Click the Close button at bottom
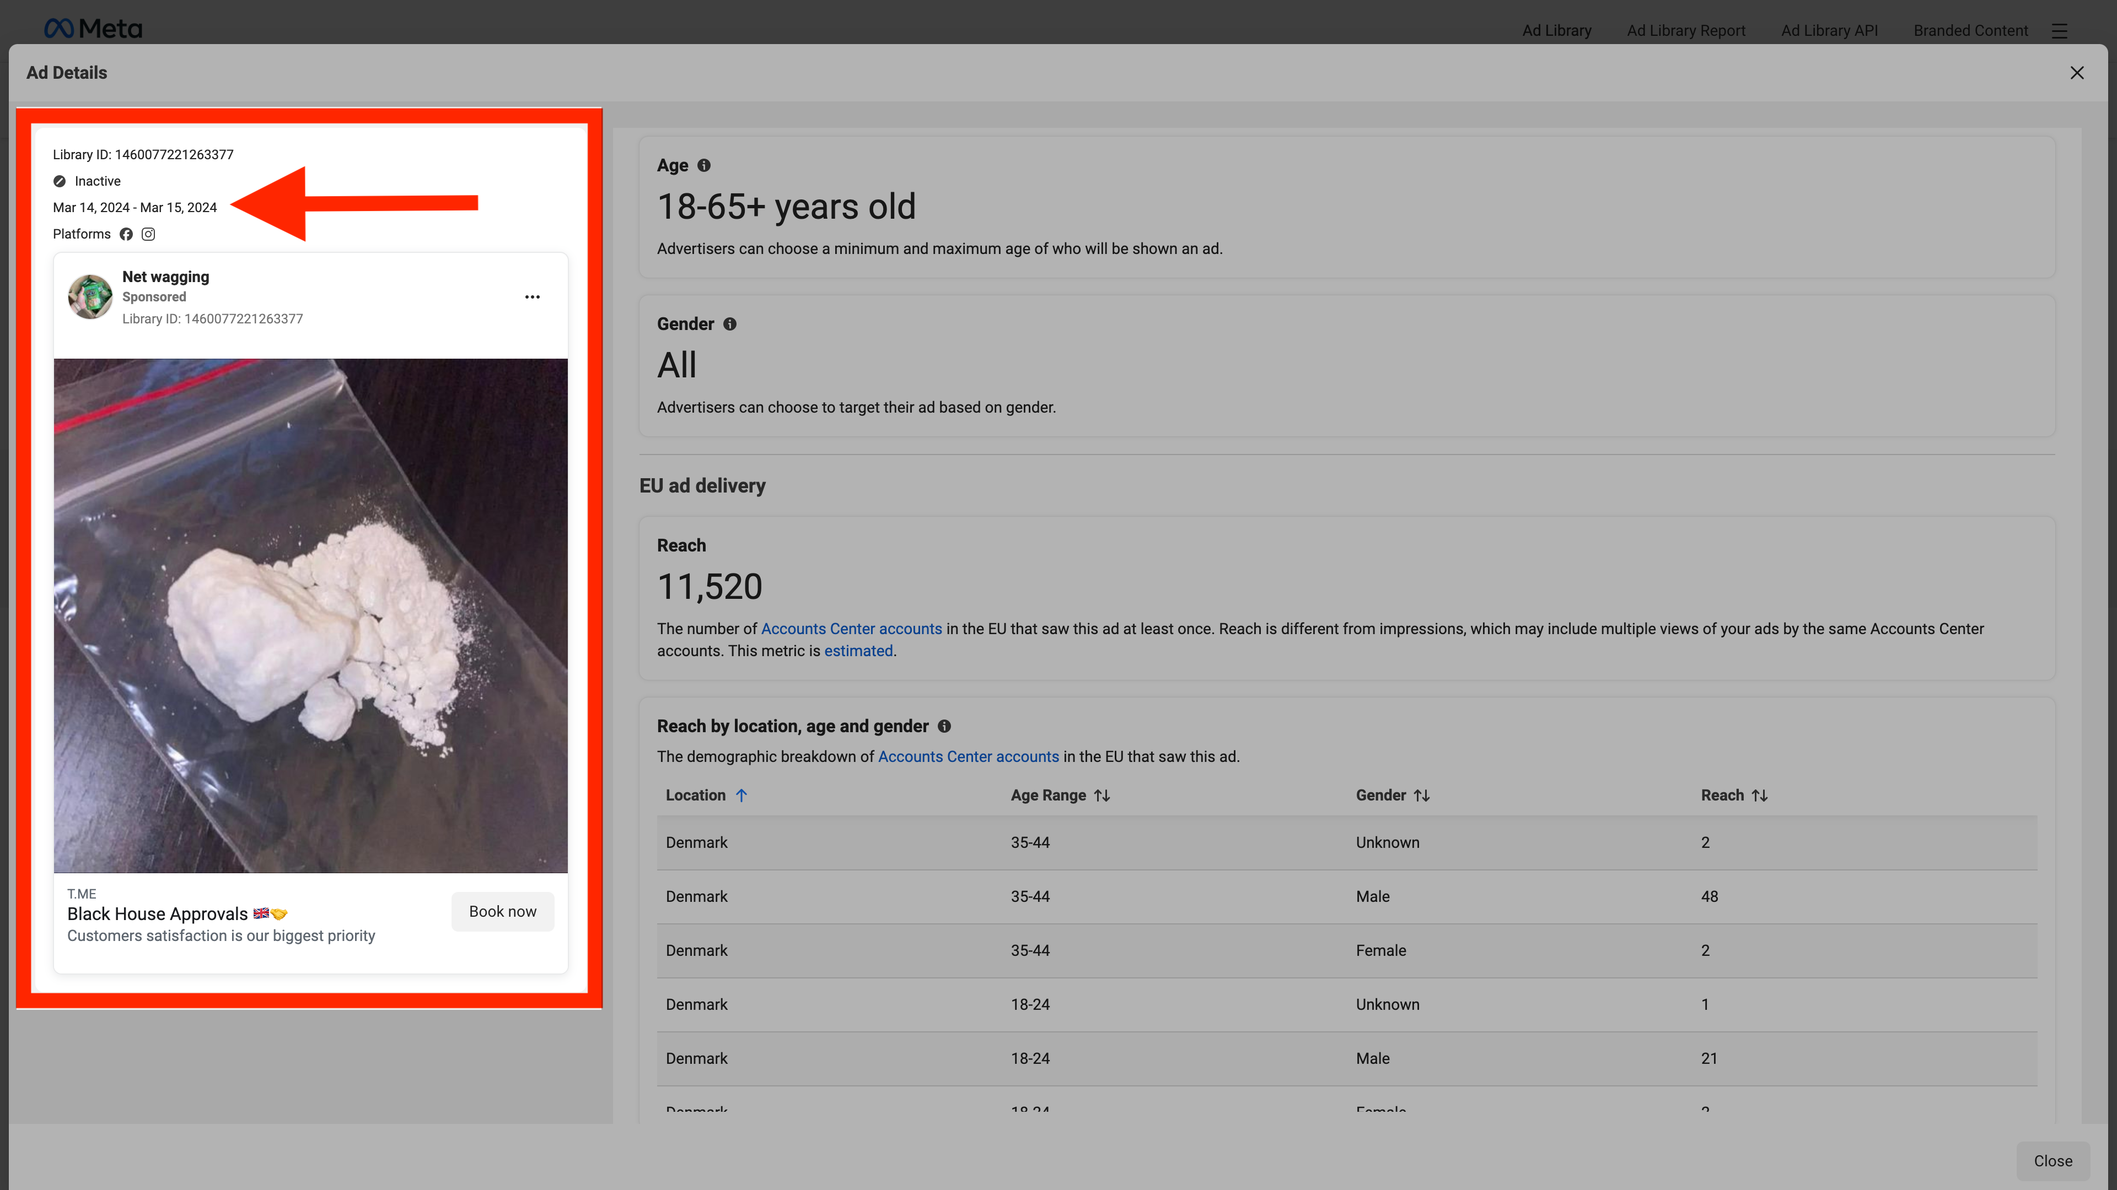 coord(2052,1160)
